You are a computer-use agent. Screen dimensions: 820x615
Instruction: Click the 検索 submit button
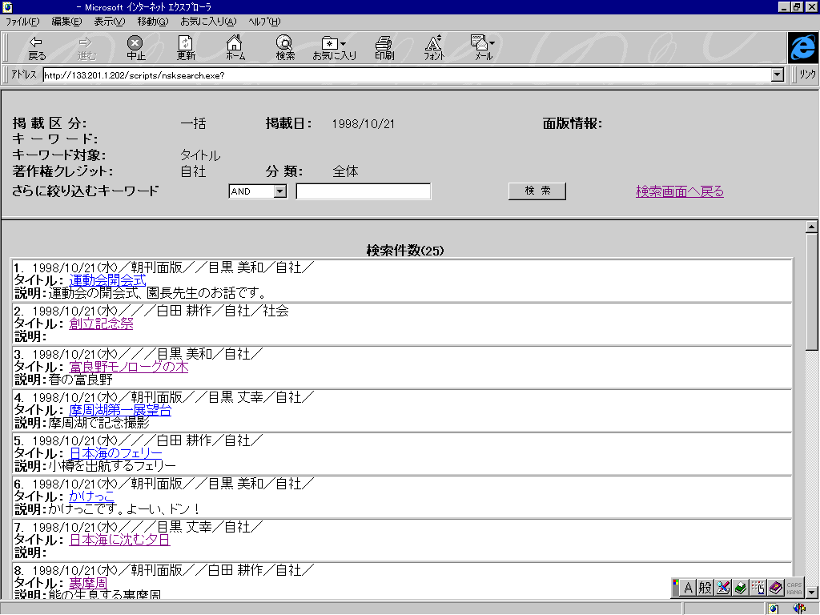(x=537, y=191)
